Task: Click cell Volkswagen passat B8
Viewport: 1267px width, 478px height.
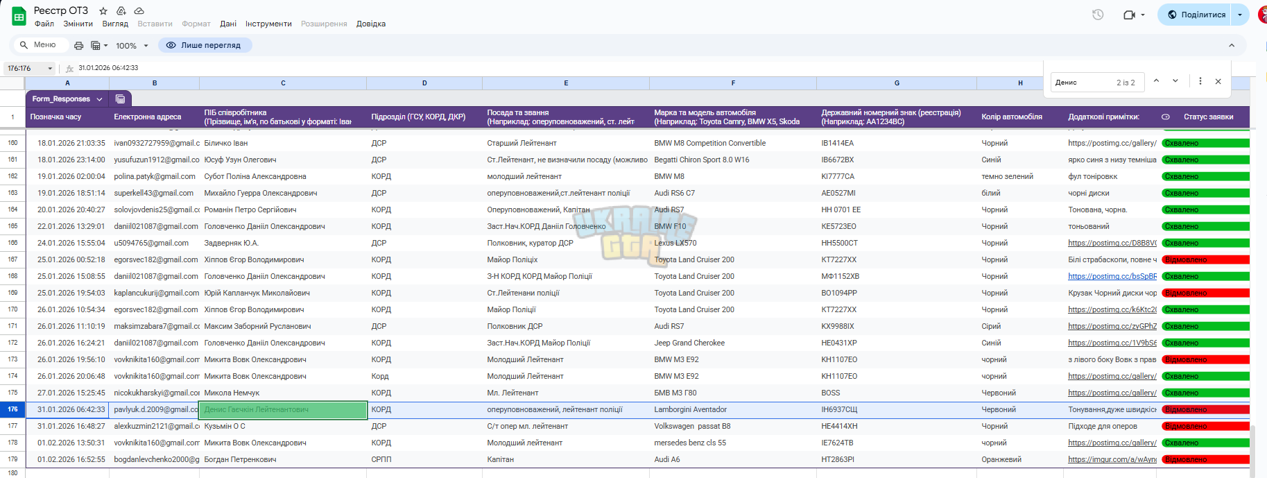Action: (733, 426)
